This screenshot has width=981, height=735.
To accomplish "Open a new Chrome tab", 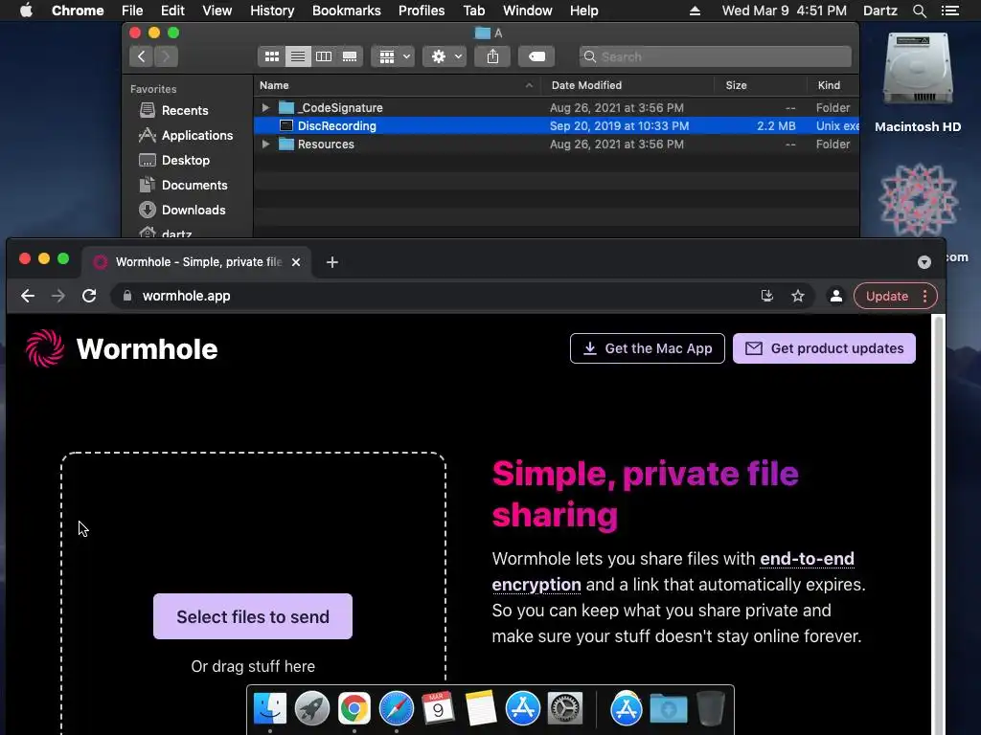I will pos(332,262).
